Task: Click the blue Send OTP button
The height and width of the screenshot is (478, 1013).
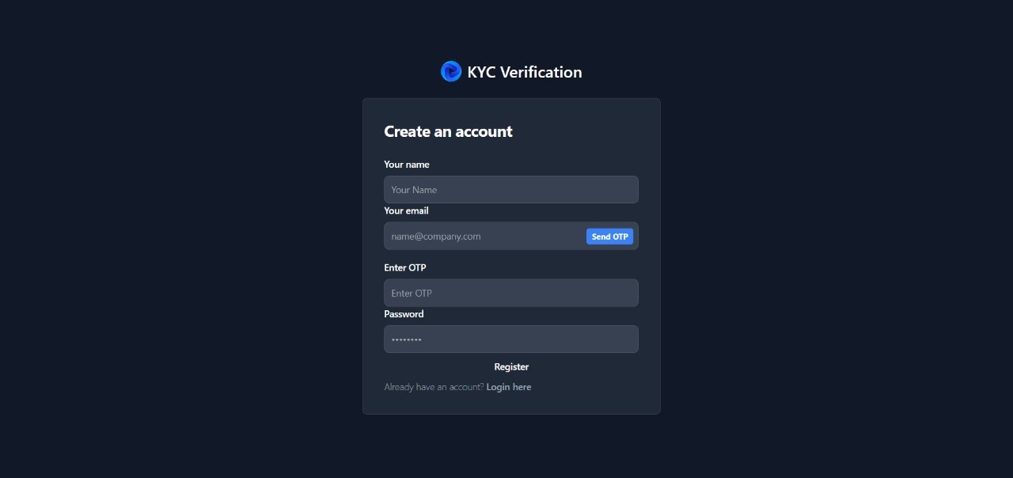Action: click(x=609, y=237)
